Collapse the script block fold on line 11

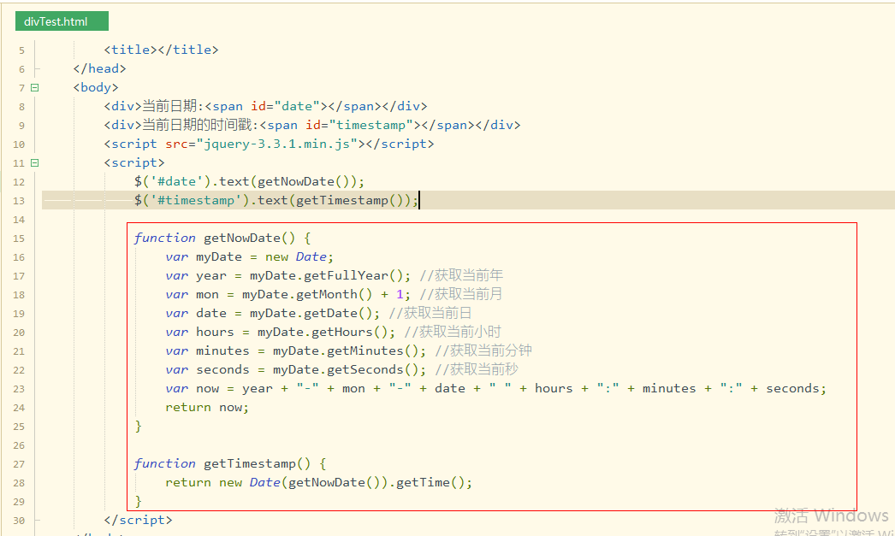pos(35,162)
